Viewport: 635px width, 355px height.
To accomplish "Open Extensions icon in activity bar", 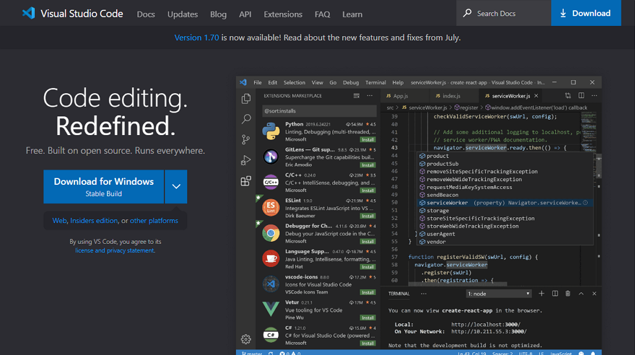I will click(x=246, y=181).
